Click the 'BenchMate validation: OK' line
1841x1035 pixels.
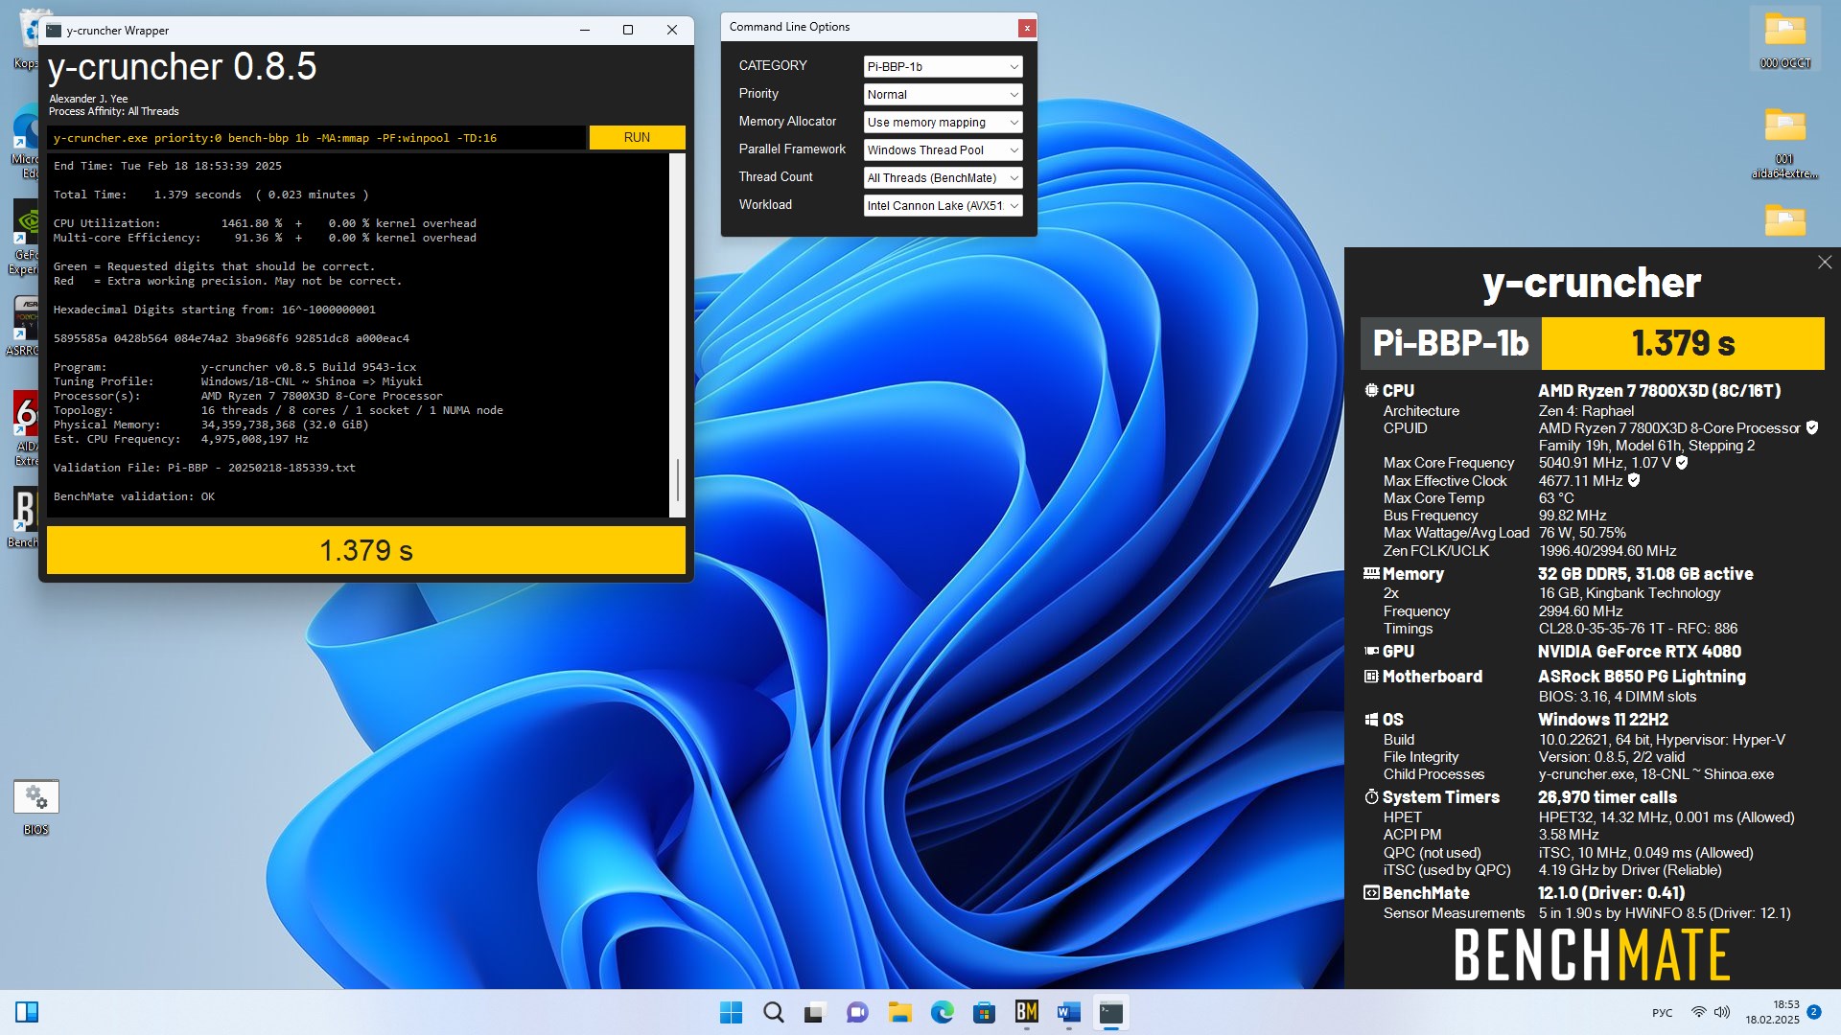(134, 496)
